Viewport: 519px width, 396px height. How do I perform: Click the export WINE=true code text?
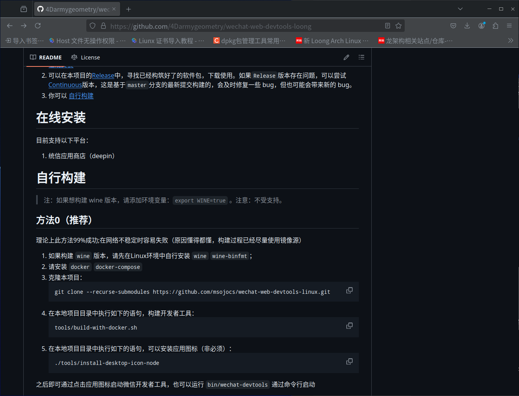[200, 201]
